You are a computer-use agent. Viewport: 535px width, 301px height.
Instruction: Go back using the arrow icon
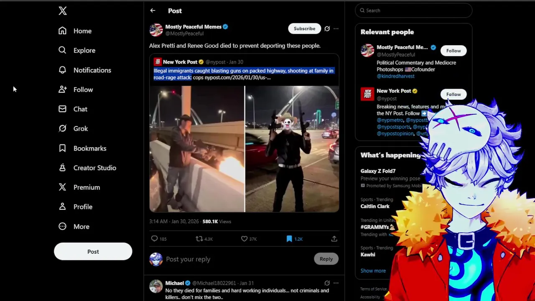(153, 10)
